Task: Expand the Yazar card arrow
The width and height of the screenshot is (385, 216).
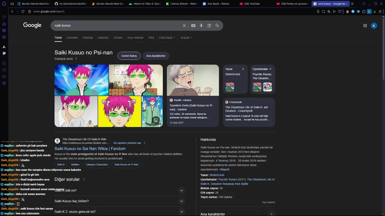Action: pyautogui.click(x=243, y=69)
